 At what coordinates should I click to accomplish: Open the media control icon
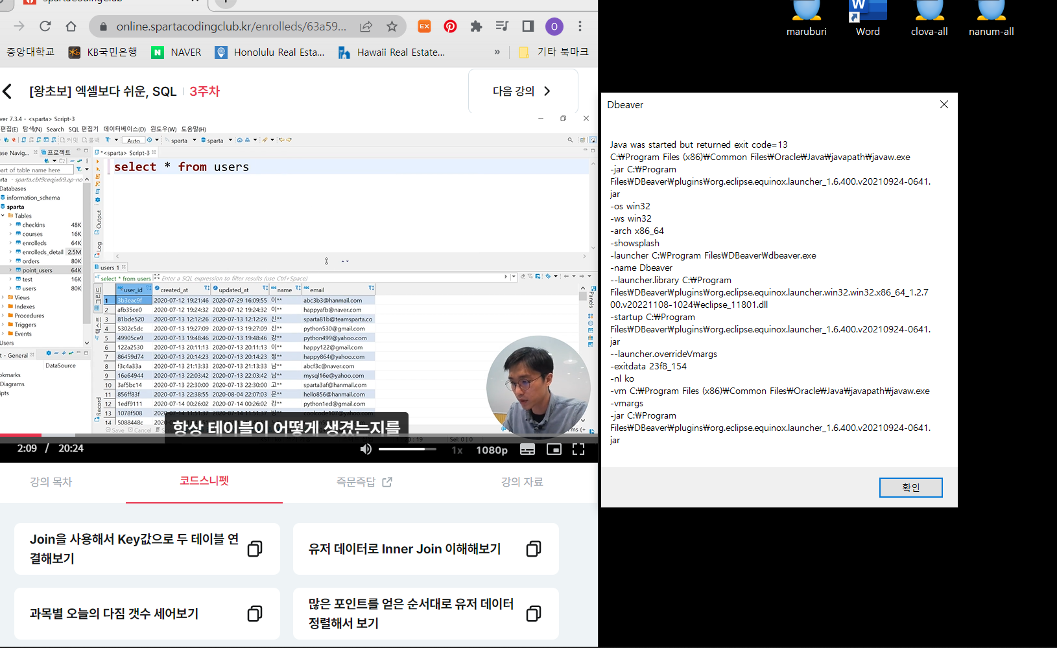pyautogui.click(x=502, y=26)
